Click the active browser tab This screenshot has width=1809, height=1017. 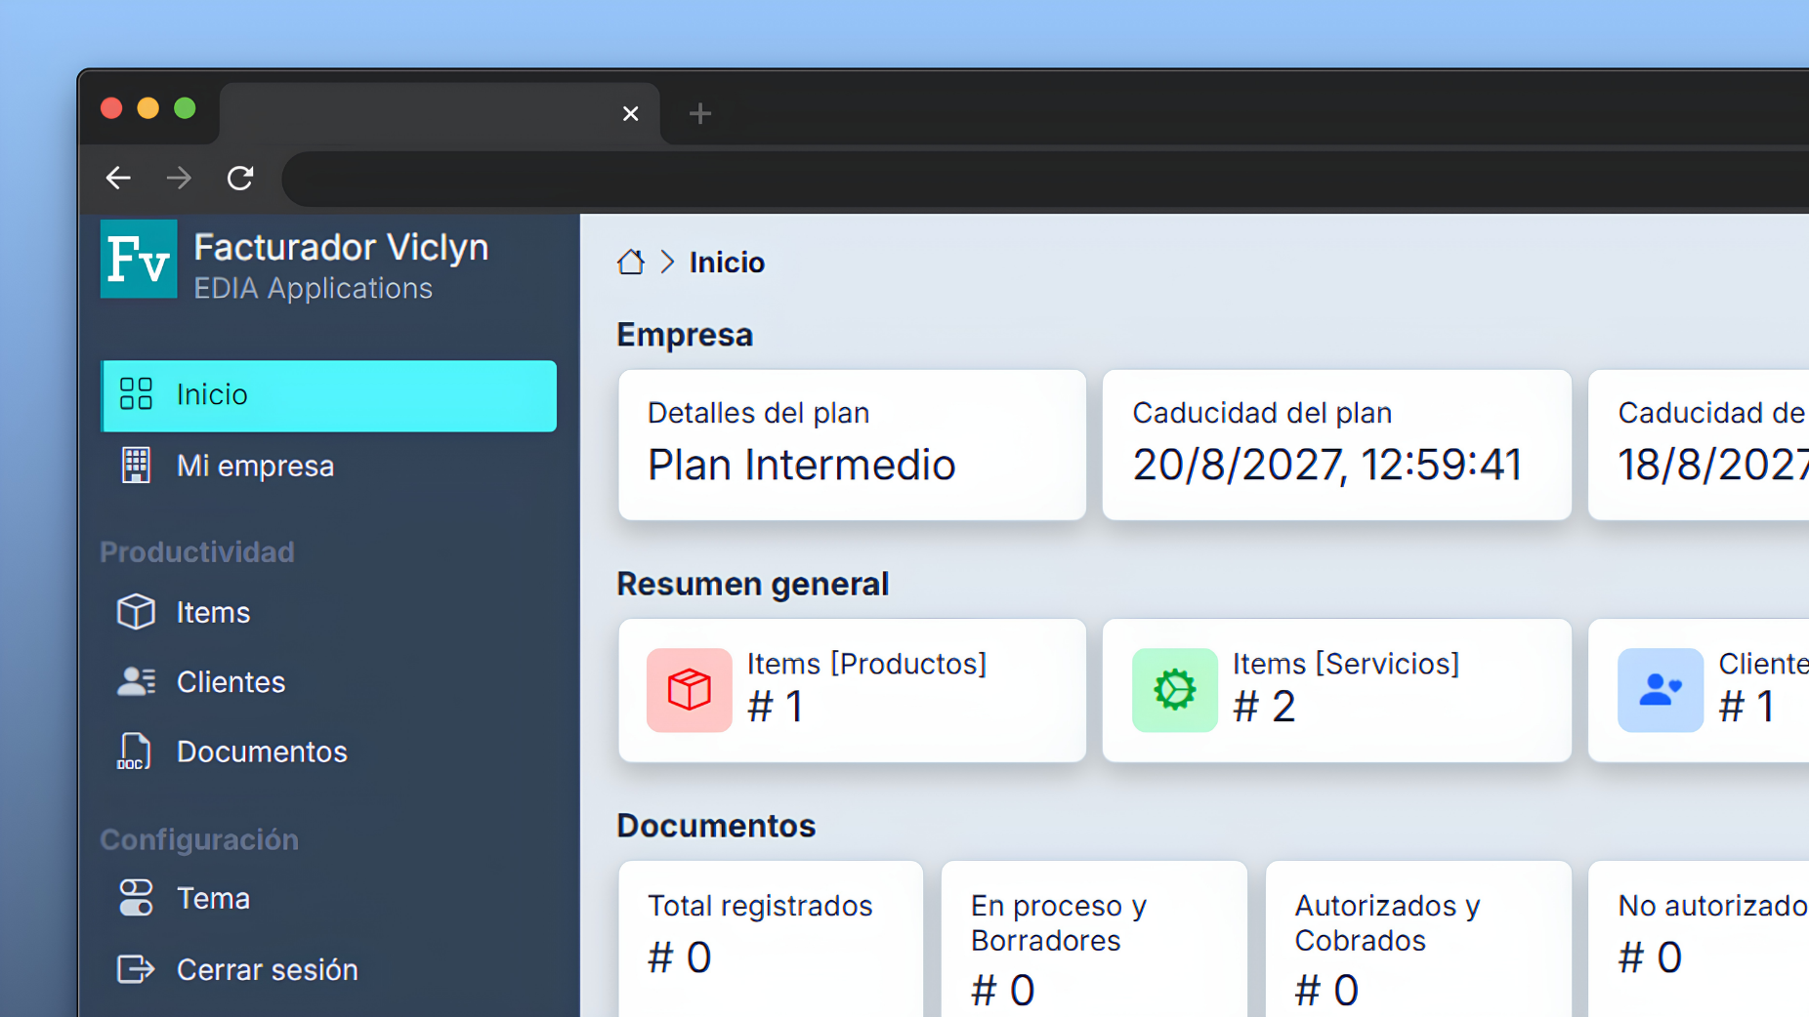[440, 113]
